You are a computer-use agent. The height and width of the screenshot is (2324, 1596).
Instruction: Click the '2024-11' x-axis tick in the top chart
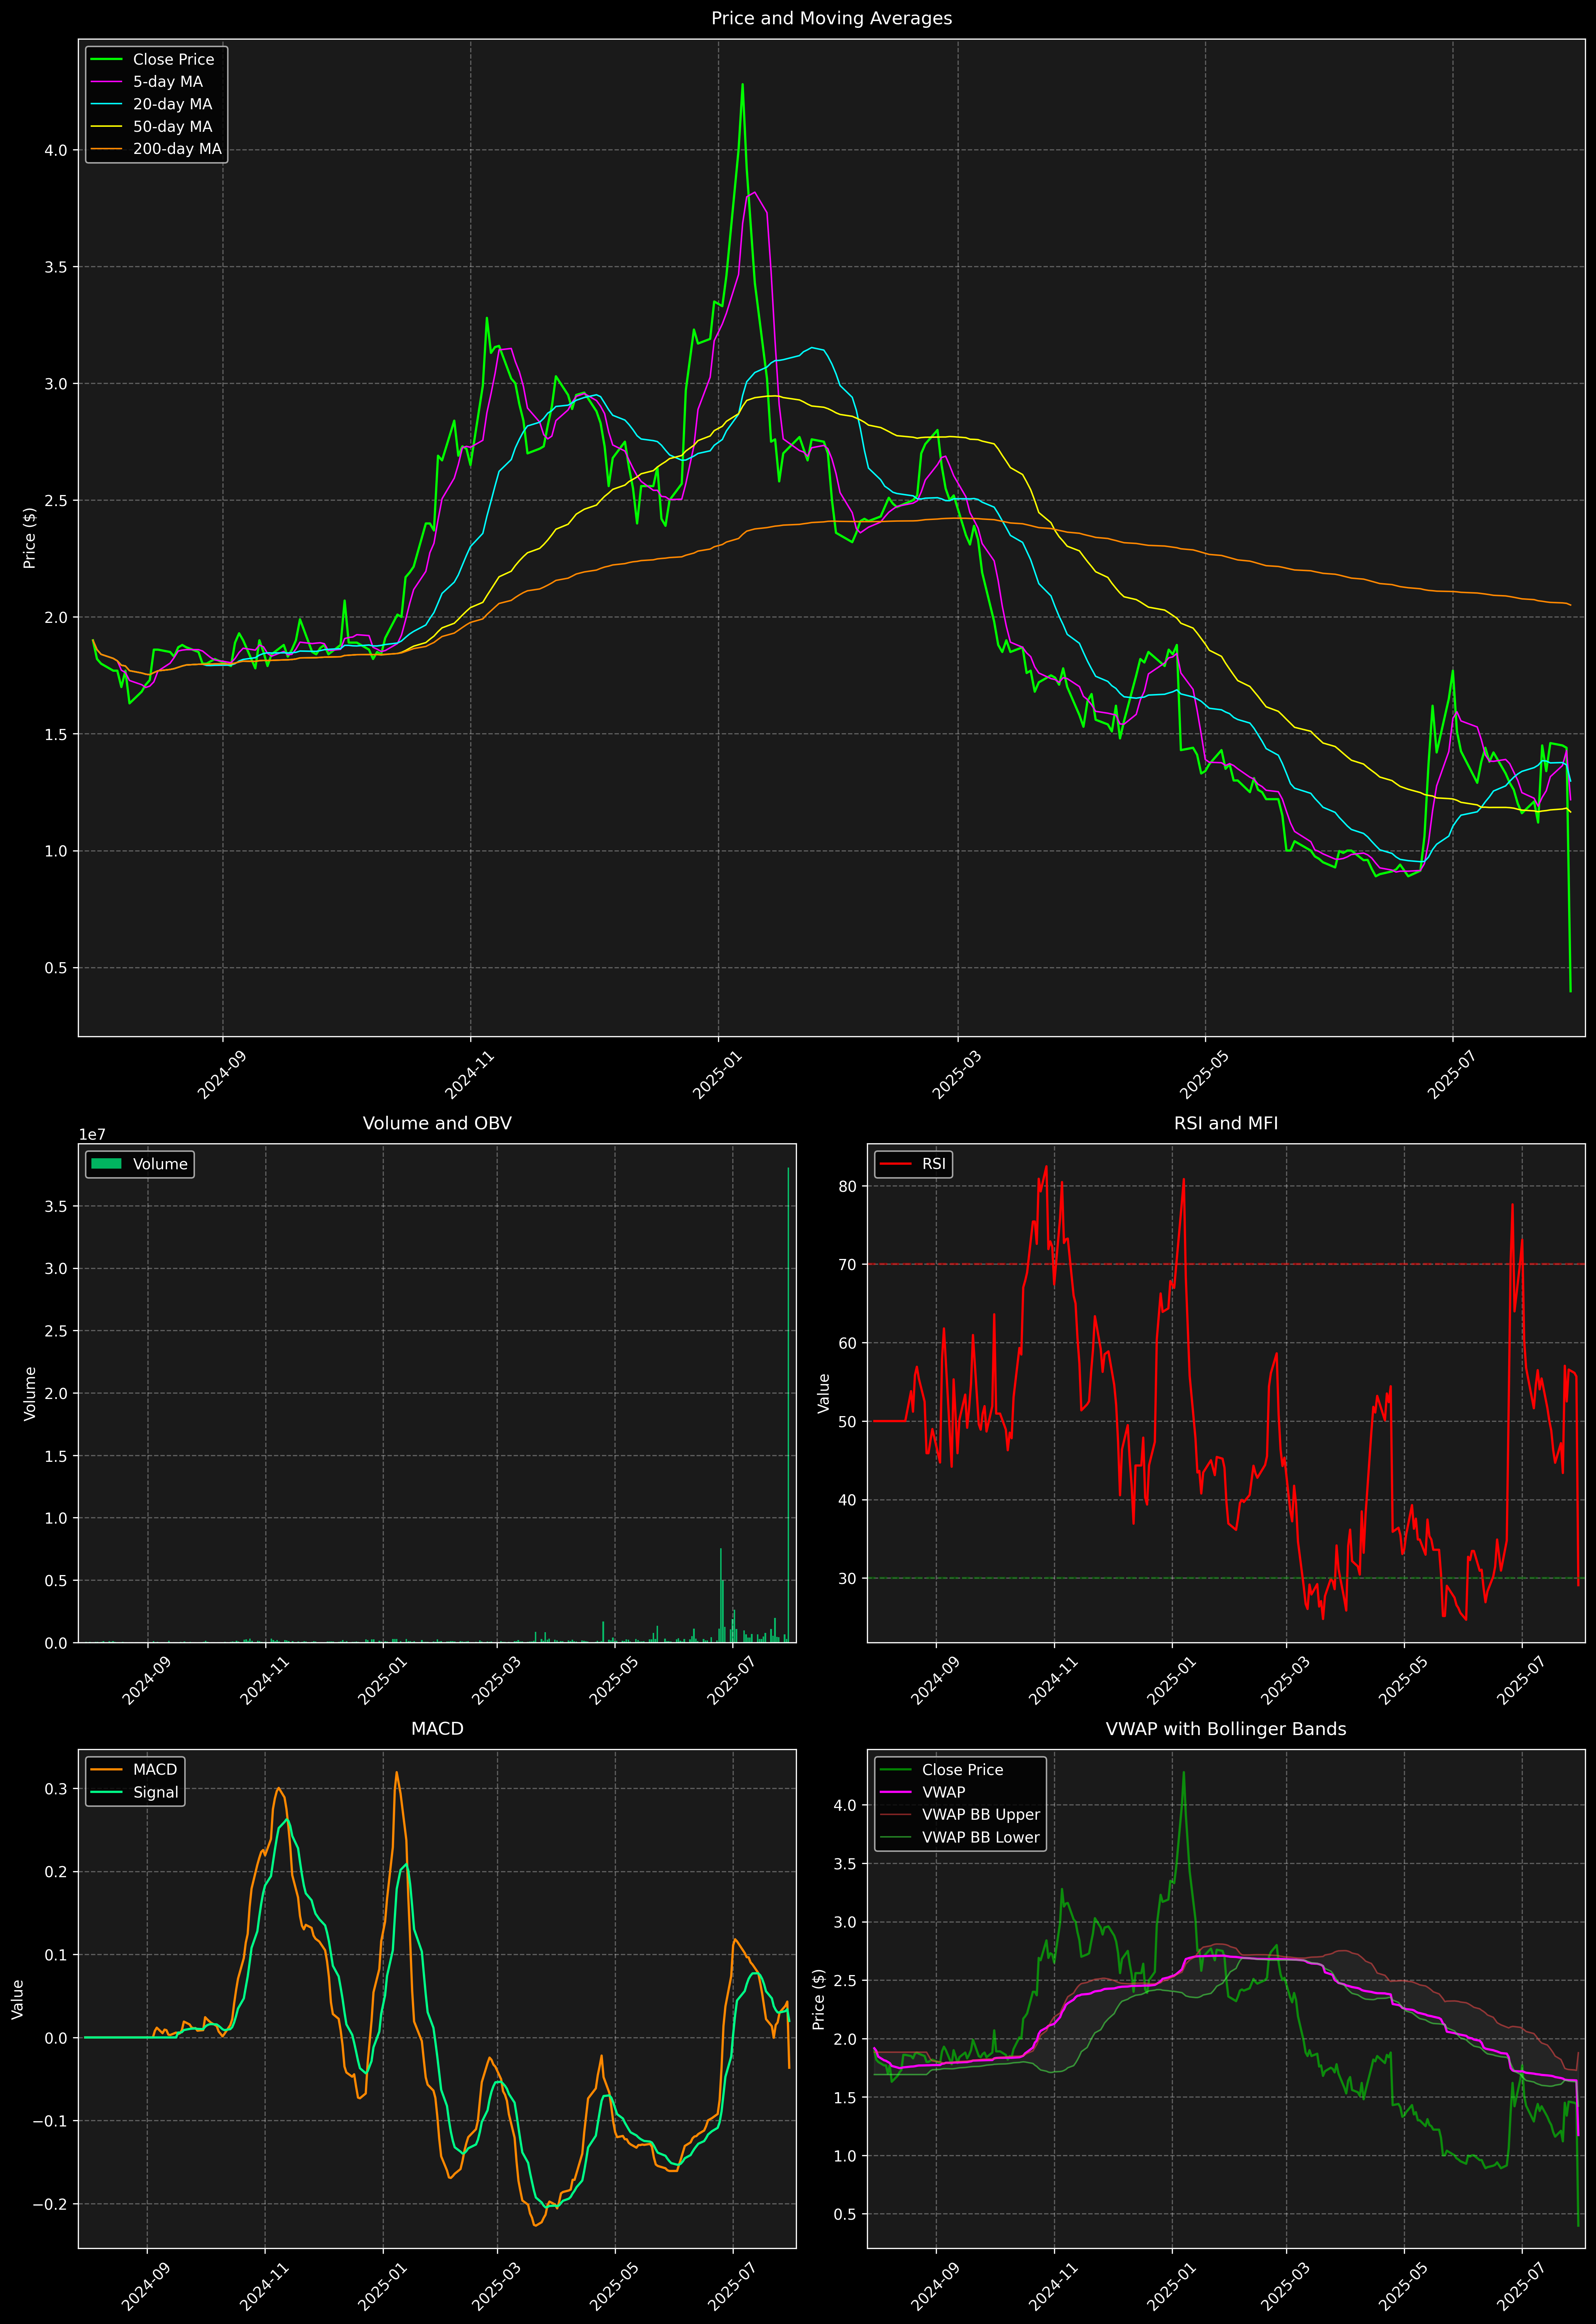click(469, 1075)
